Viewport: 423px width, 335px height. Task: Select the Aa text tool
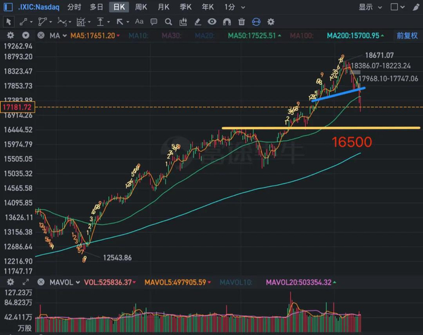139,22
